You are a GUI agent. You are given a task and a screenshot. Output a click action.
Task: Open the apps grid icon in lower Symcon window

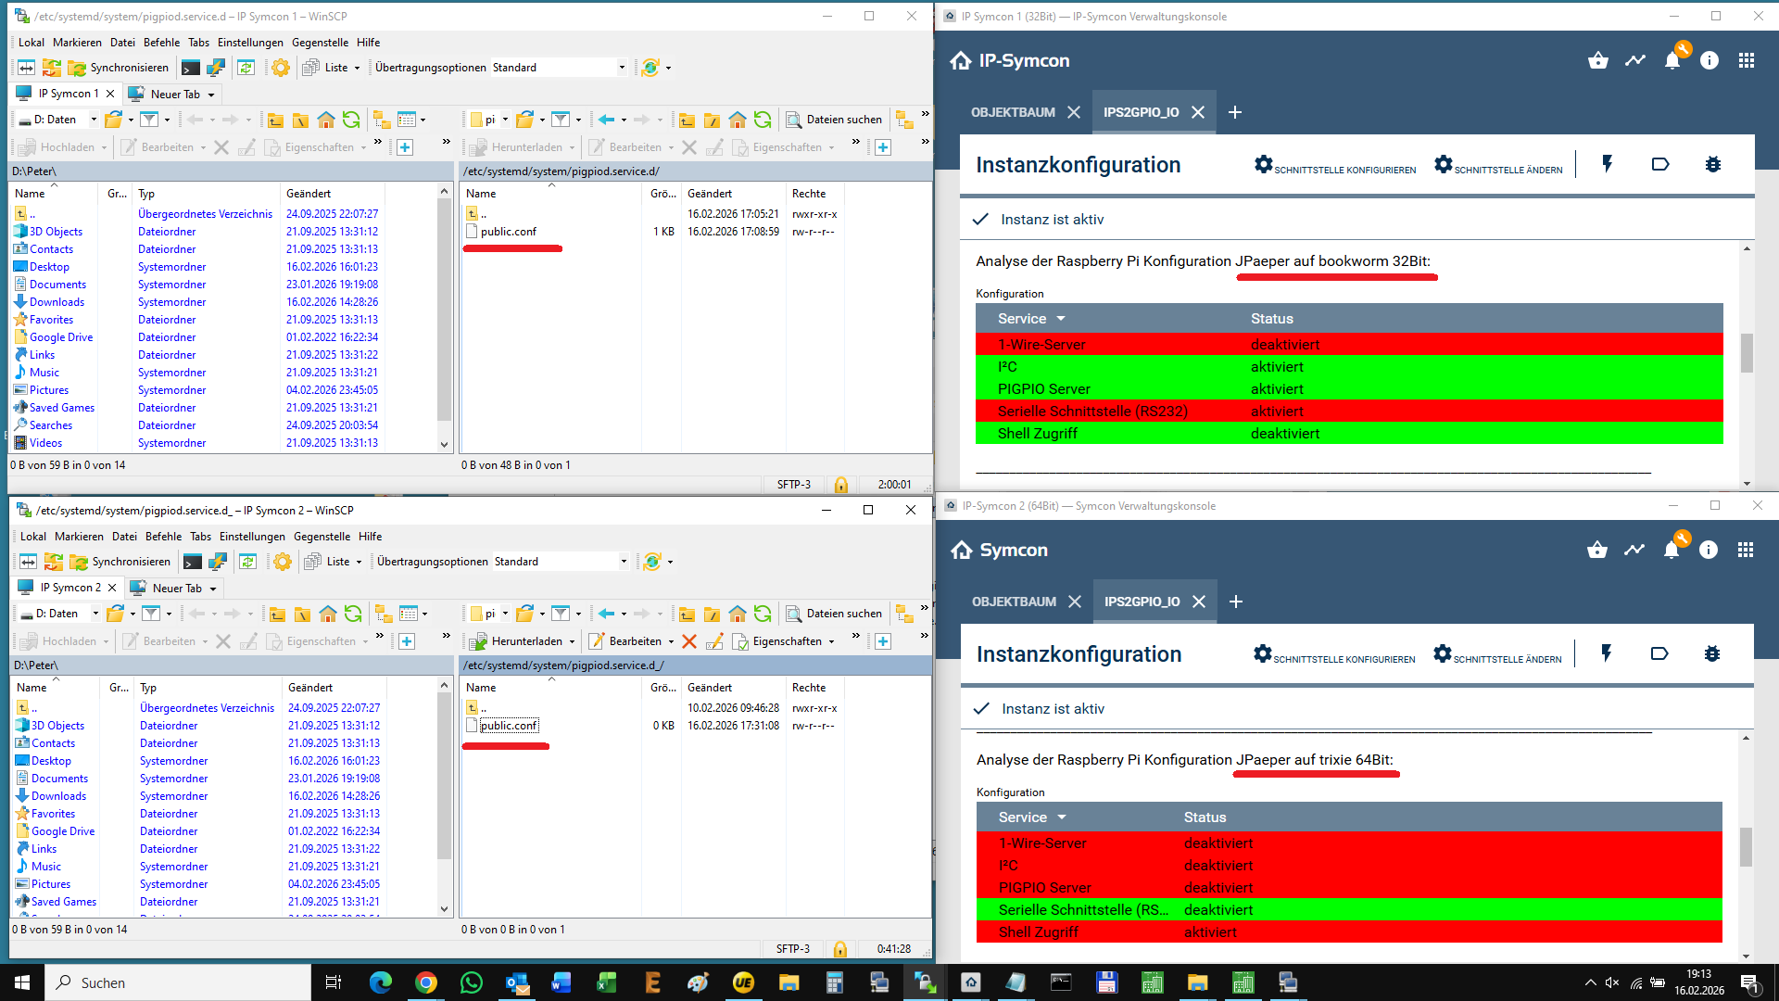(1746, 550)
